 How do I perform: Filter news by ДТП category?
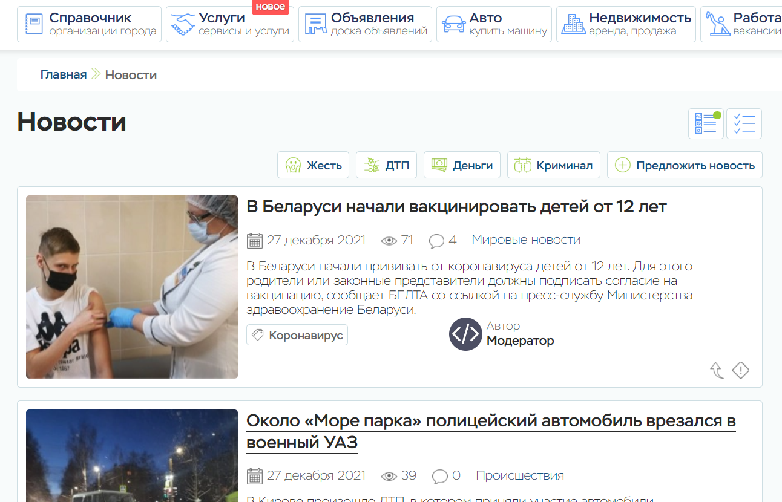coord(386,165)
